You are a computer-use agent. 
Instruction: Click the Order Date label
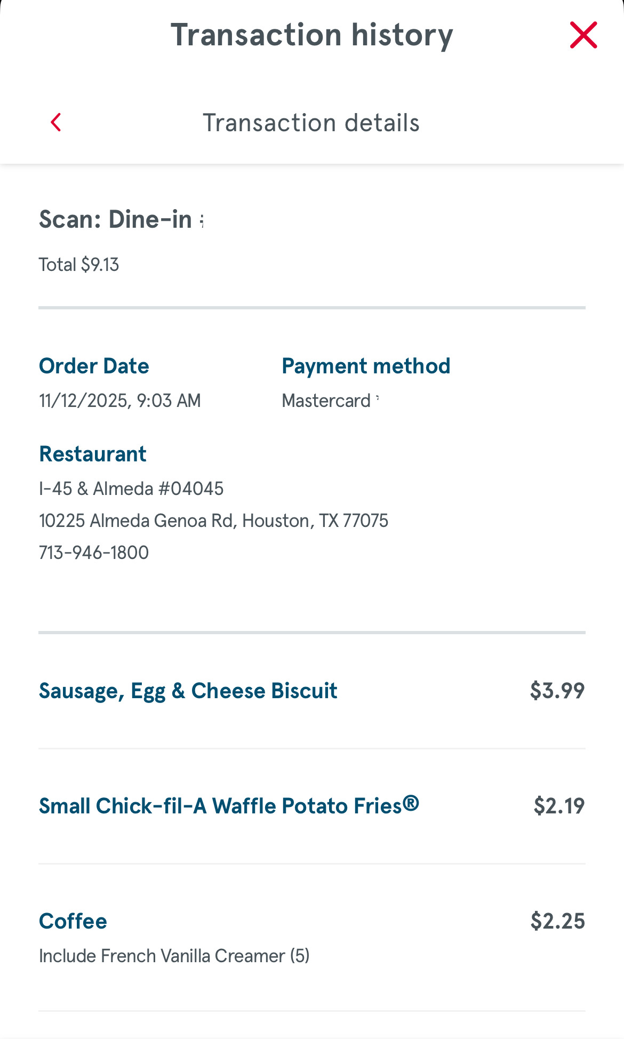click(94, 366)
